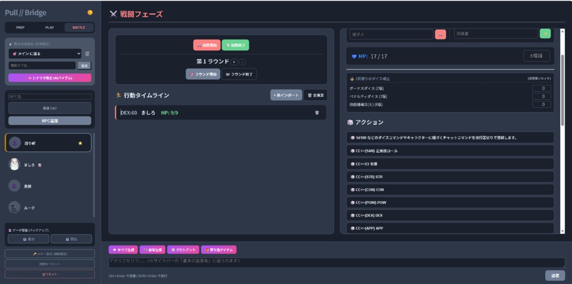Click the export (書出) backup button
Screen dimensions: 572x284
pos(28,239)
